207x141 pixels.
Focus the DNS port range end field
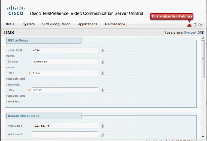tap(65, 90)
